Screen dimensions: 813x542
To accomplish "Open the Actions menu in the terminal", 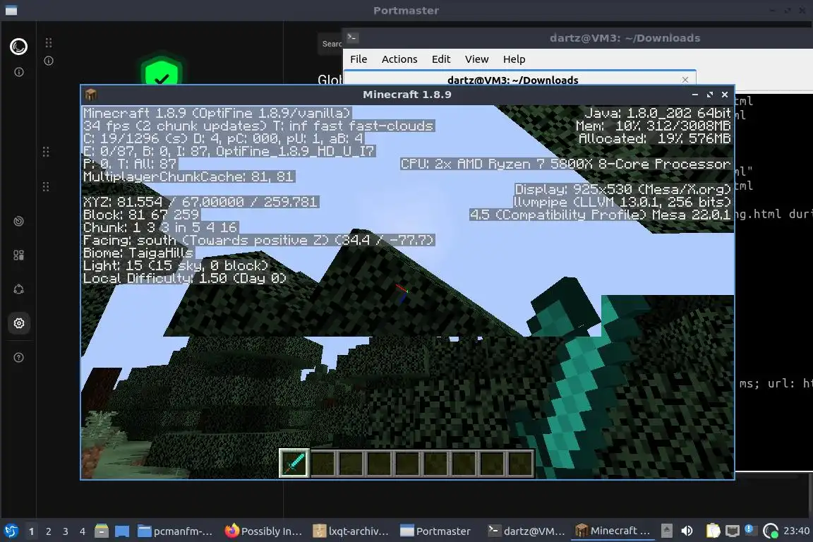I will 399,59.
